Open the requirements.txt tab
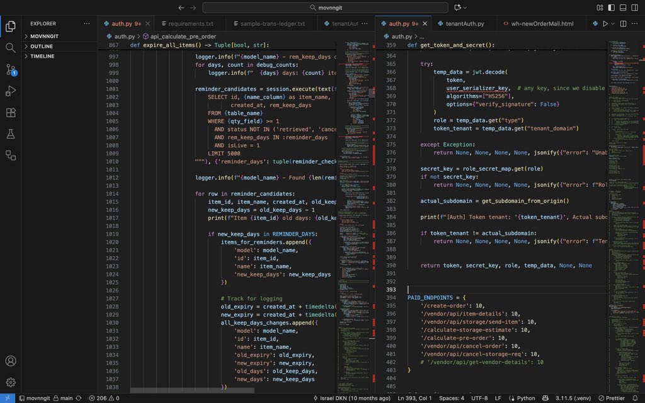Screen dimensions: 645x403 point(190,23)
